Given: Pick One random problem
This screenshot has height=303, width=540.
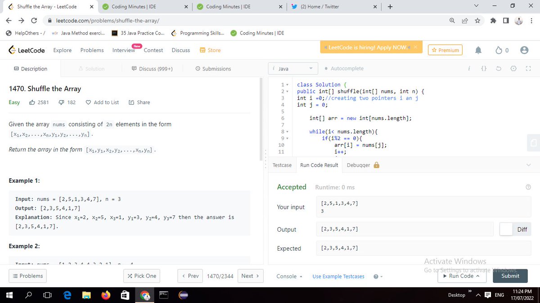Looking at the screenshot, I should [x=141, y=276].
